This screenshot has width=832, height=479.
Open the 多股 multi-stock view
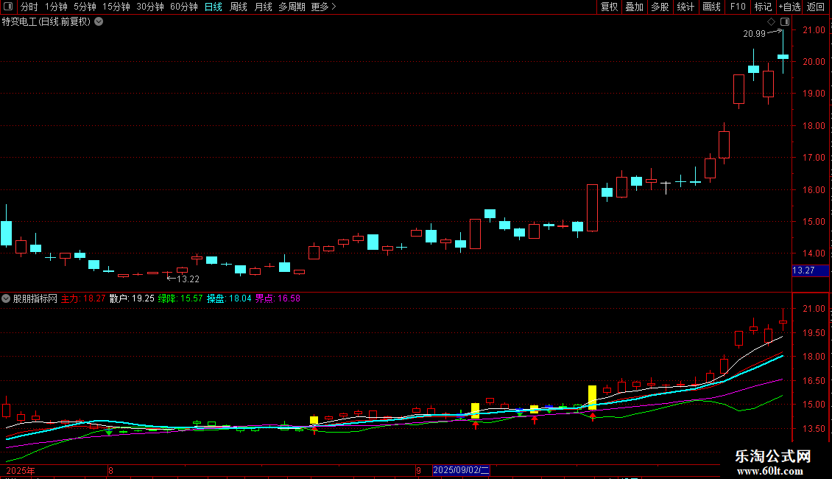pyautogui.click(x=660, y=7)
